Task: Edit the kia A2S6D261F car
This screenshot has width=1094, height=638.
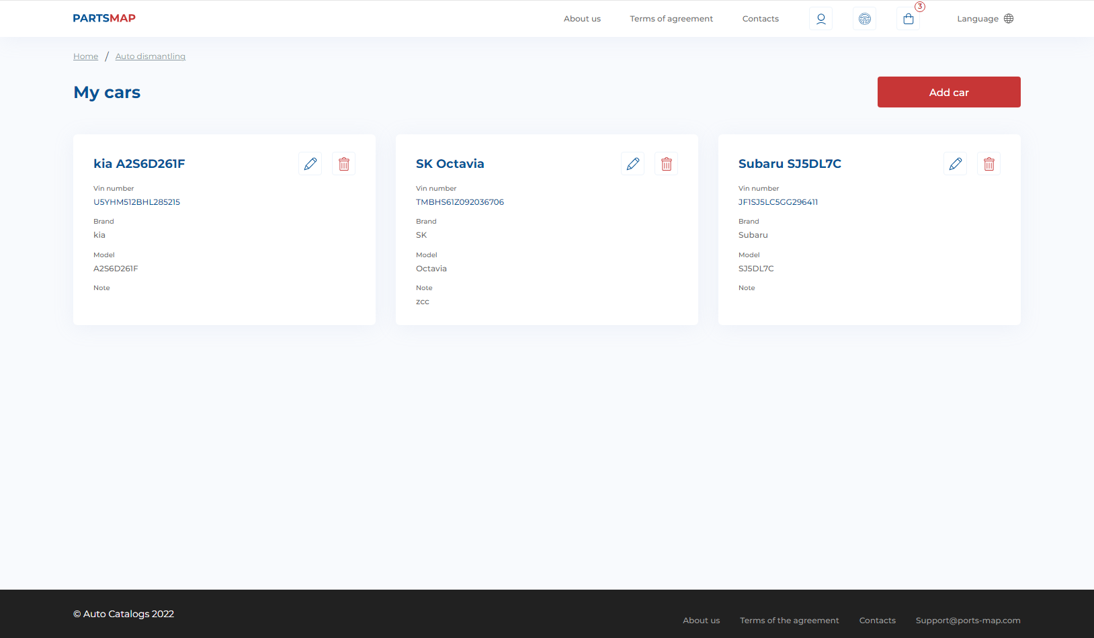Action: click(x=310, y=164)
